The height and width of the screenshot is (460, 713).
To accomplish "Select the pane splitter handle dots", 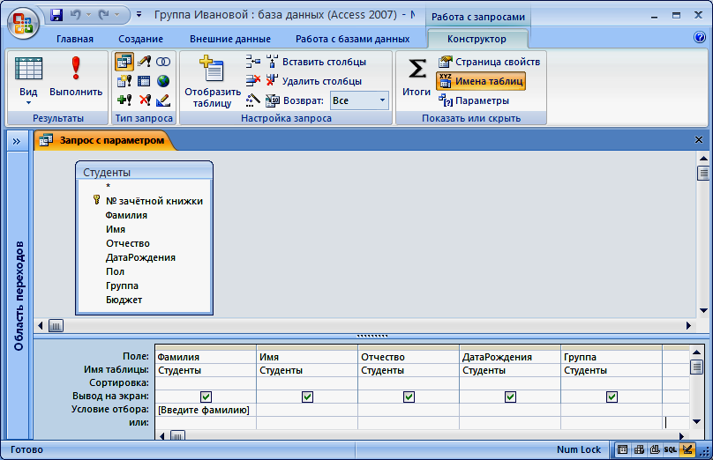I will (372, 336).
